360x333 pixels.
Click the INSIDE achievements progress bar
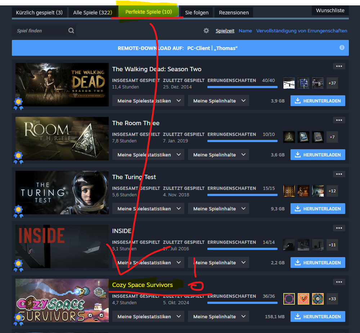(242, 248)
